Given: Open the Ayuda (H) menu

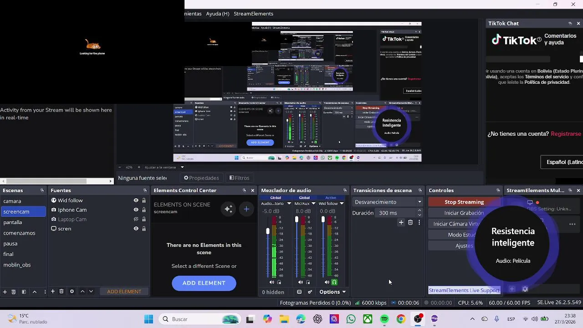Looking at the screenshot, I should (x=217, y=14).
